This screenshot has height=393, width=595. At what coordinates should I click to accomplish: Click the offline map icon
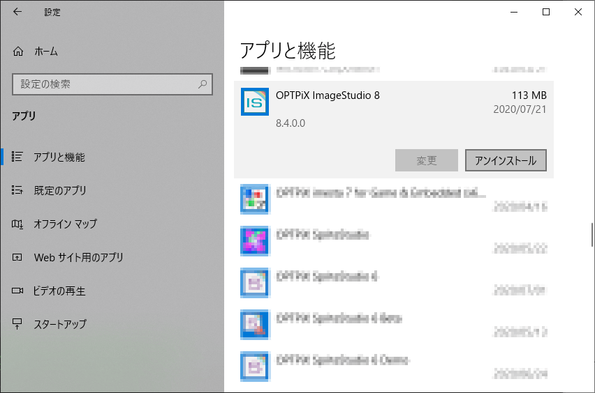17,224
